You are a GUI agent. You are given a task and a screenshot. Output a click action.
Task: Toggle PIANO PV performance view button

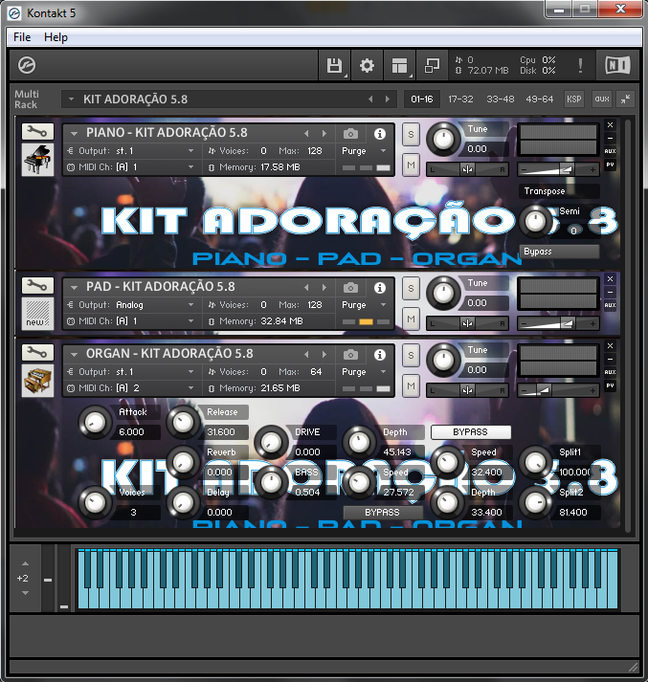tap(610, 165)
